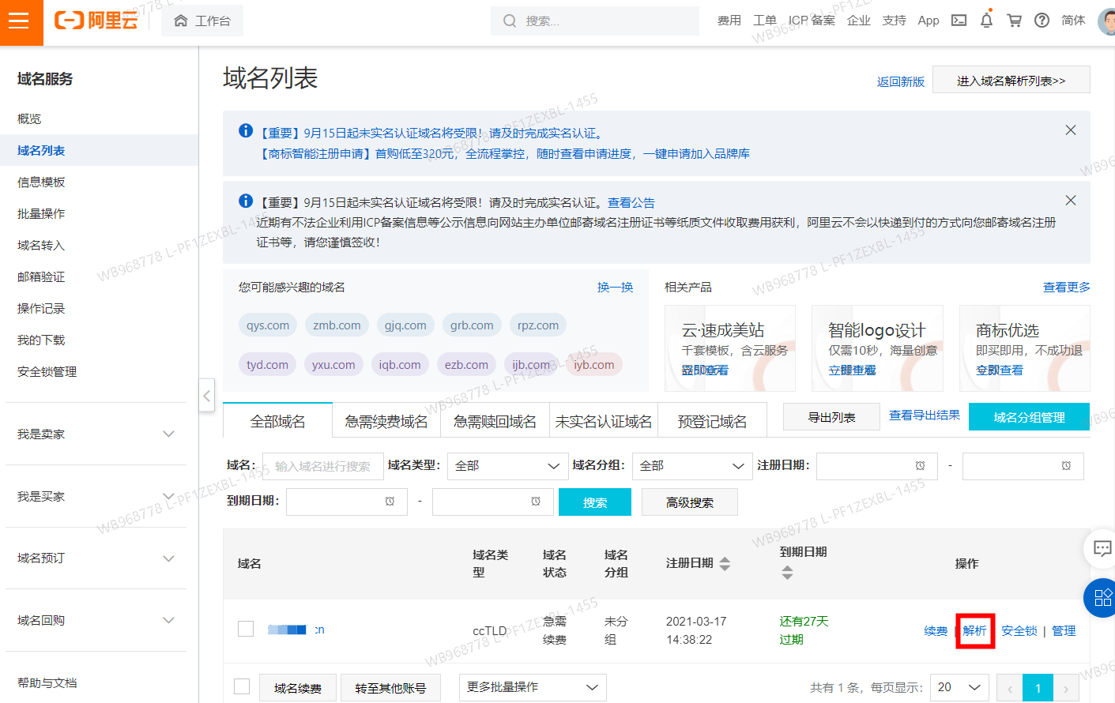Open 信息模板 in sidebar
The height and width of the screenshot is (703, 1115).
(41, 182)
